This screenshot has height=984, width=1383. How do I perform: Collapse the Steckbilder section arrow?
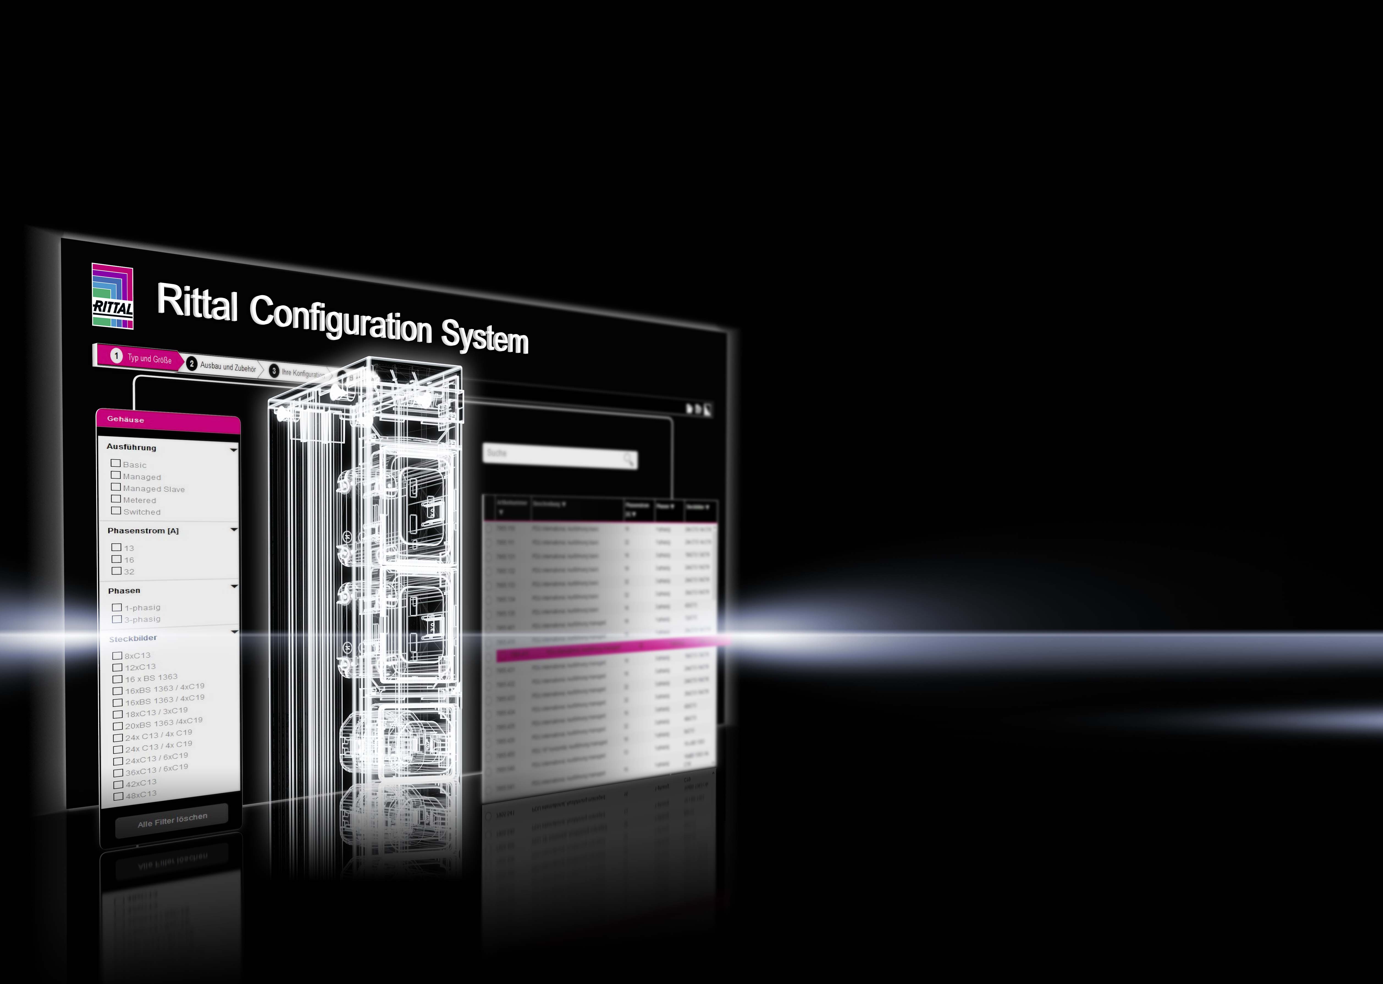(234, 631)
